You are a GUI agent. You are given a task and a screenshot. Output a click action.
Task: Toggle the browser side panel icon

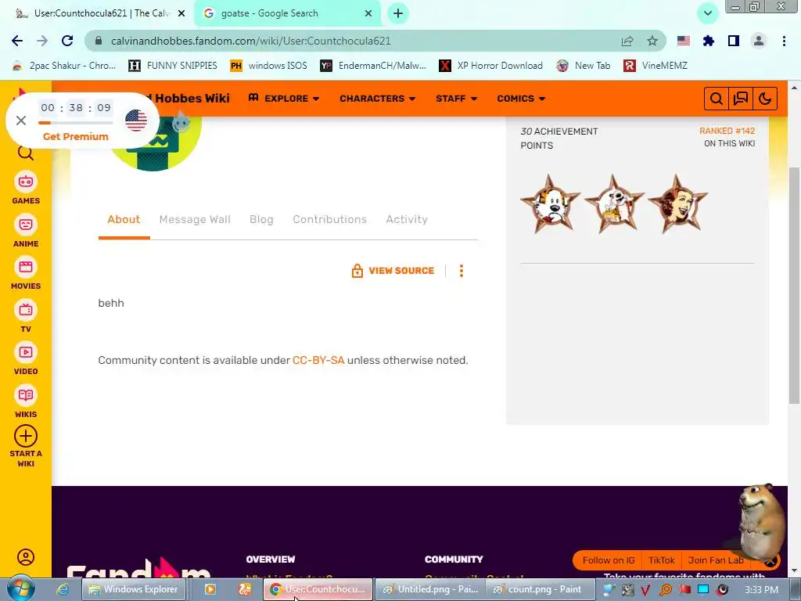pyautogui.click(x=734, y=41)
